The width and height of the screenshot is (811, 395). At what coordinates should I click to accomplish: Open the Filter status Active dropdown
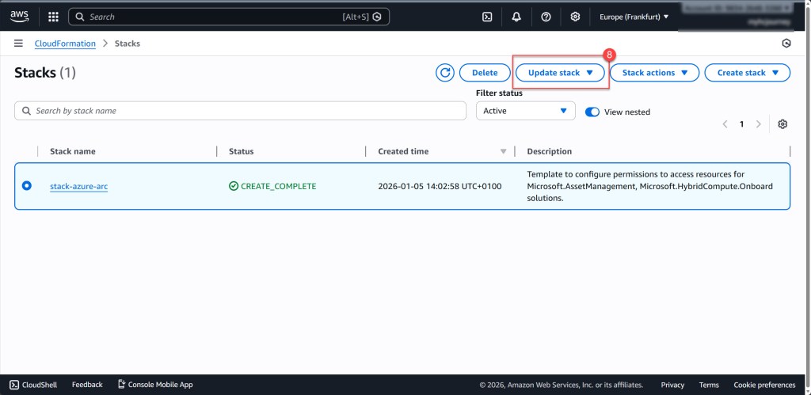525,111
